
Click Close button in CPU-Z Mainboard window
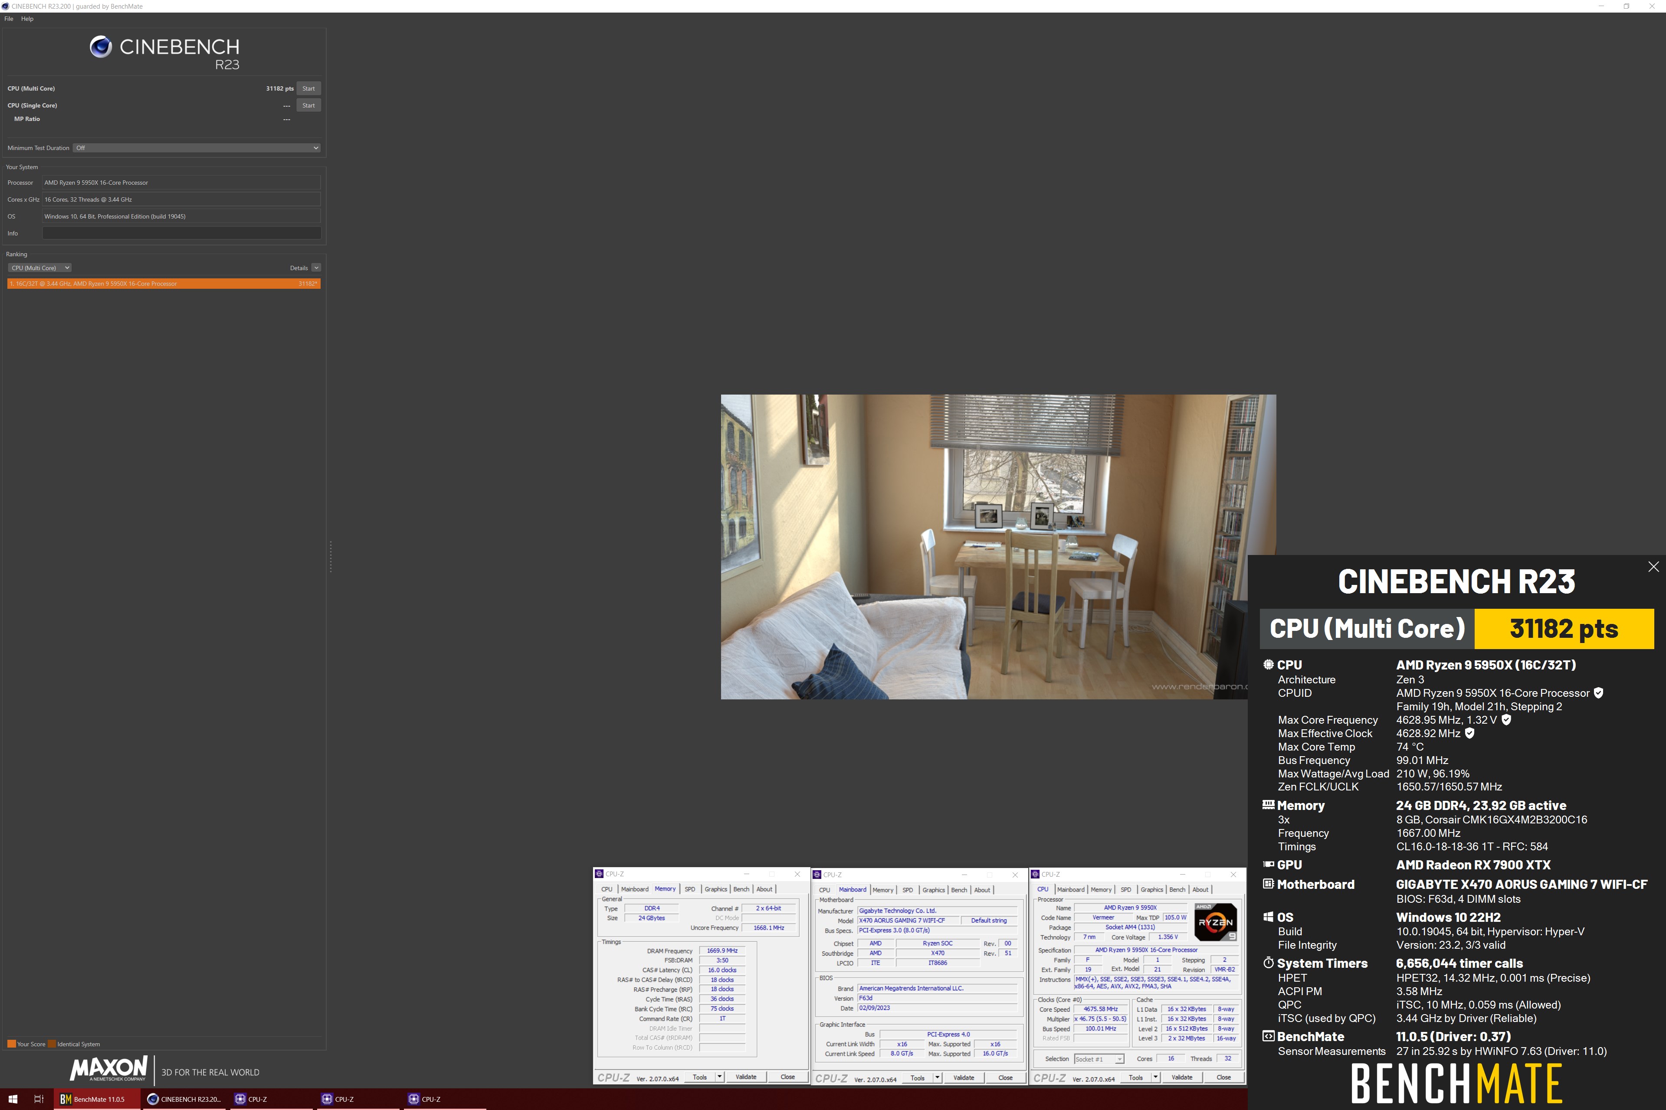1005,1077
